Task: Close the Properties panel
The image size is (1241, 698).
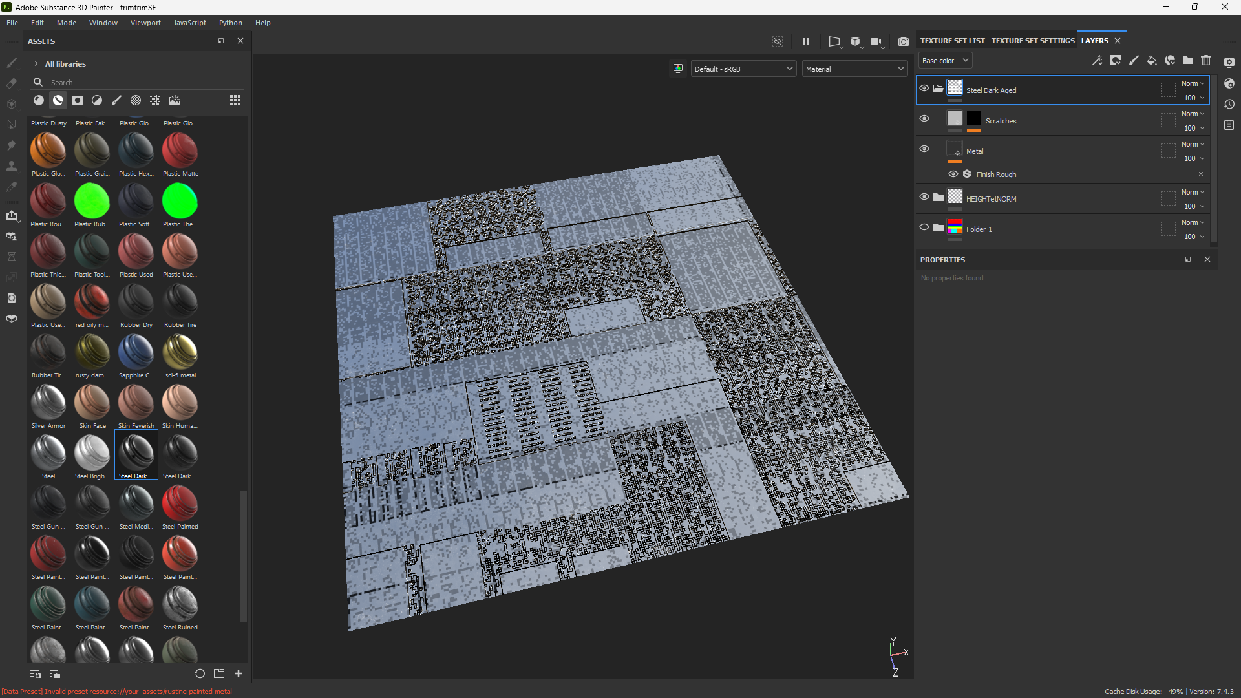Action: 1207,259
